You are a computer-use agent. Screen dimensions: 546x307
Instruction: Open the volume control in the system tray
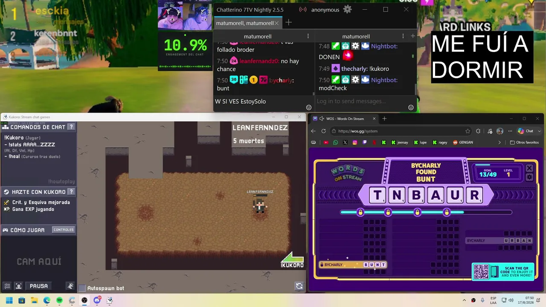click(511, 300)
